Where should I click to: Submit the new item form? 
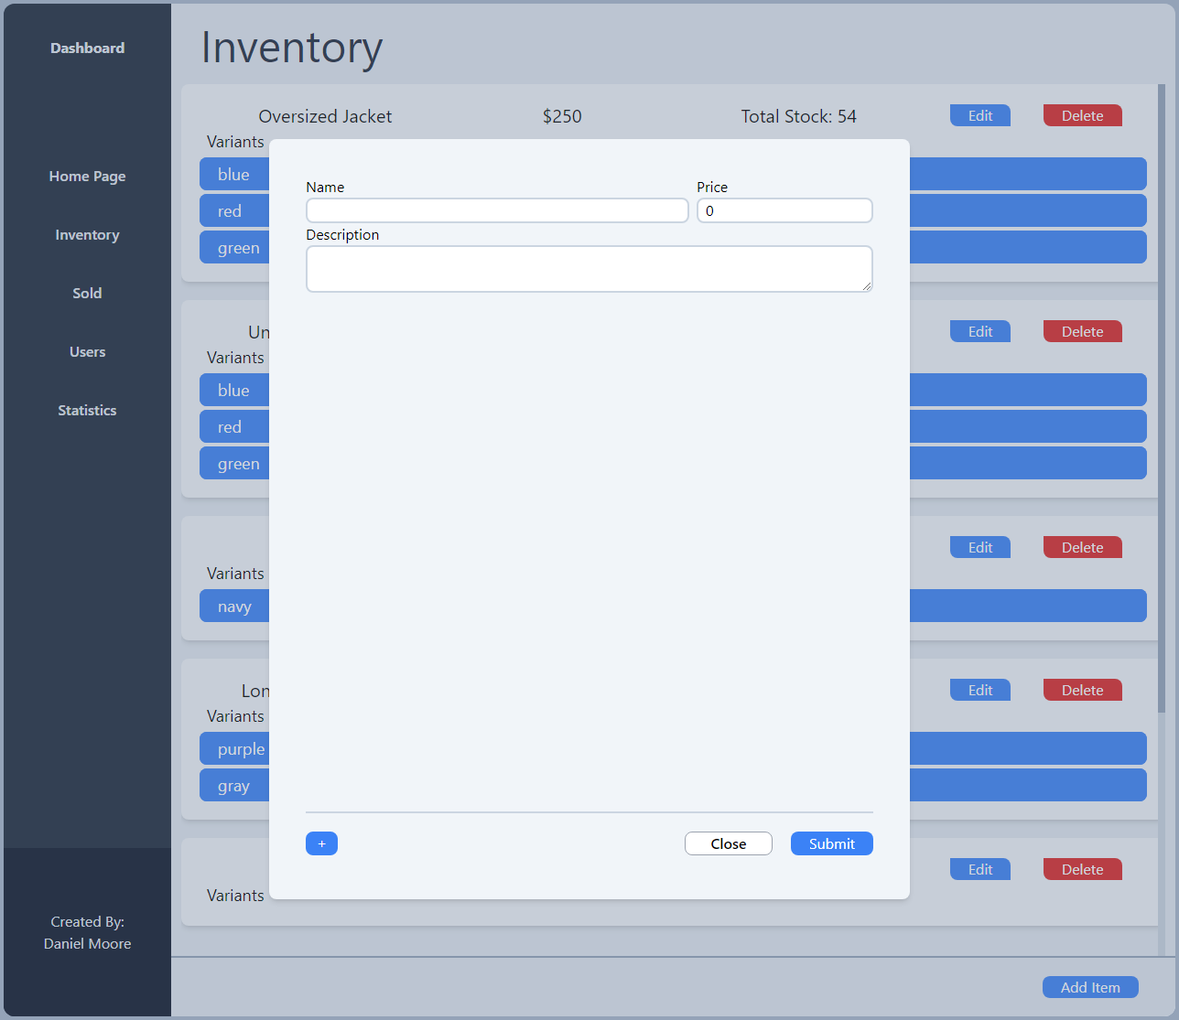click(831, 843)
